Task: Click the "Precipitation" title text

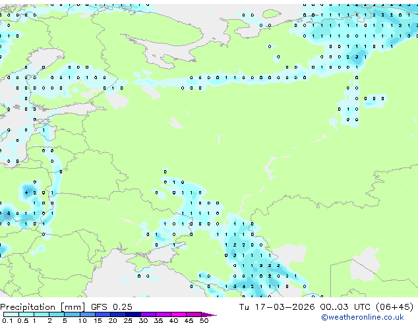Action: coord(28,307)
